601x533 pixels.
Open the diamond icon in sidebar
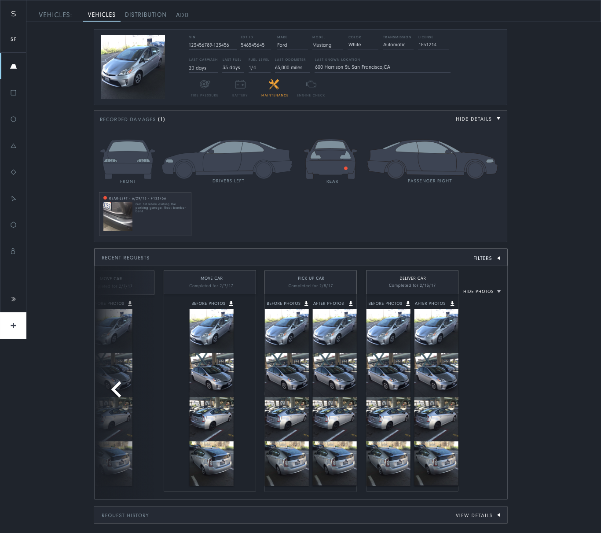click(13, 172)
